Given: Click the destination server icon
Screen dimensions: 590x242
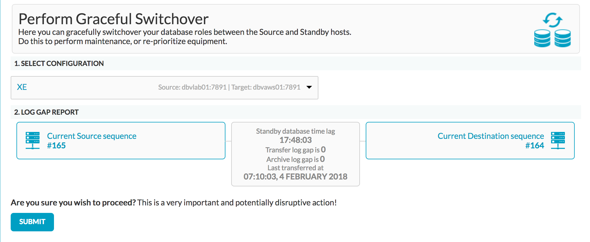Looking at the screenshot, I should point(558,141).
